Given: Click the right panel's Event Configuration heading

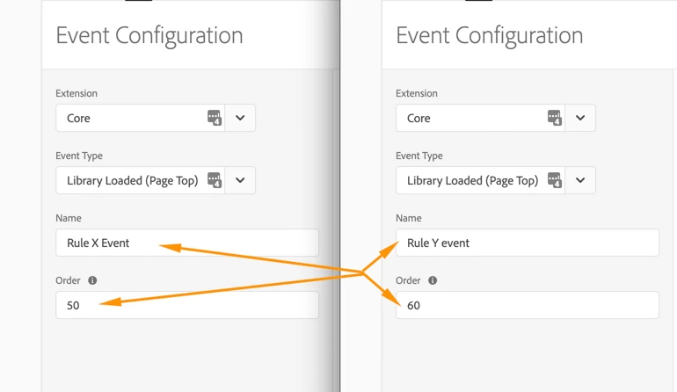Looking at the screenshot, I should coord(490,36).
